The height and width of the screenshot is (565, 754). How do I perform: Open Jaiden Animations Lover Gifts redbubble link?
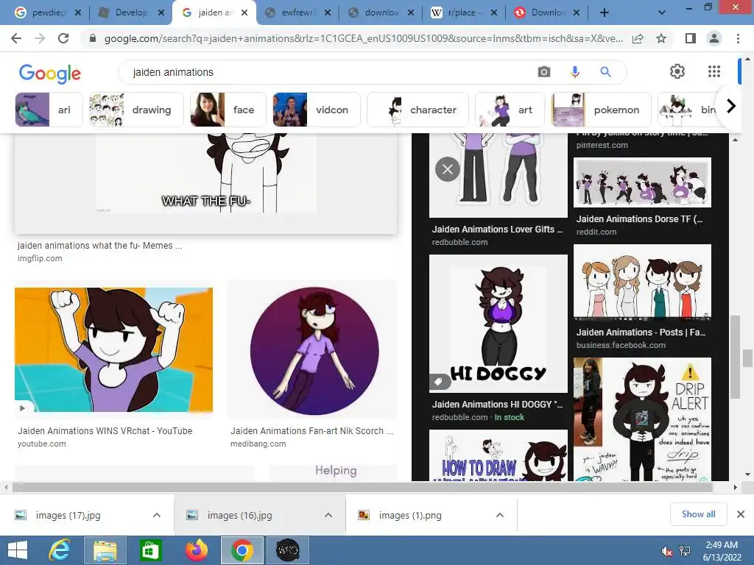[497, 235]
